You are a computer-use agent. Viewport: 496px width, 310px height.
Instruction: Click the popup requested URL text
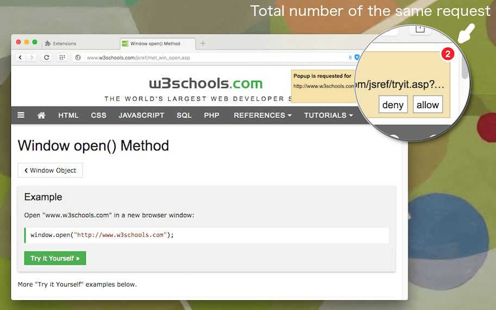324,86
